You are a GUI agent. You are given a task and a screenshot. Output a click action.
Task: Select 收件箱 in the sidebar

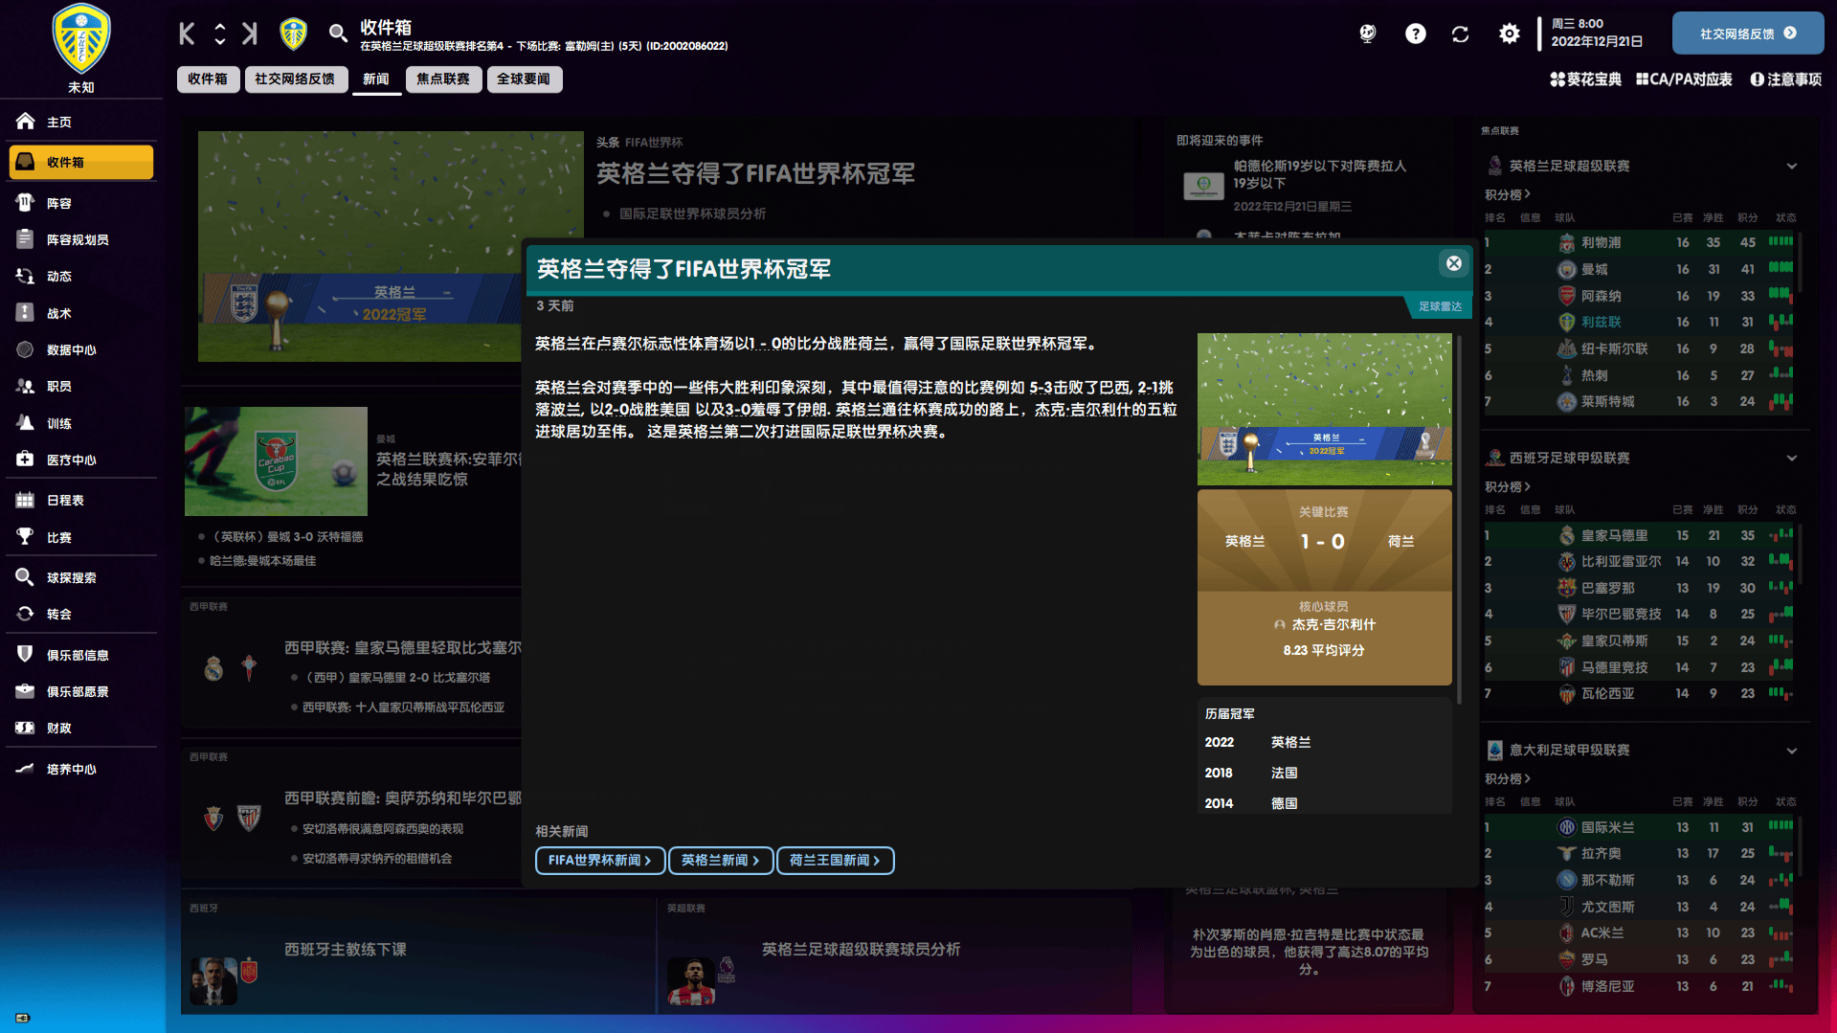coord(81,162)
